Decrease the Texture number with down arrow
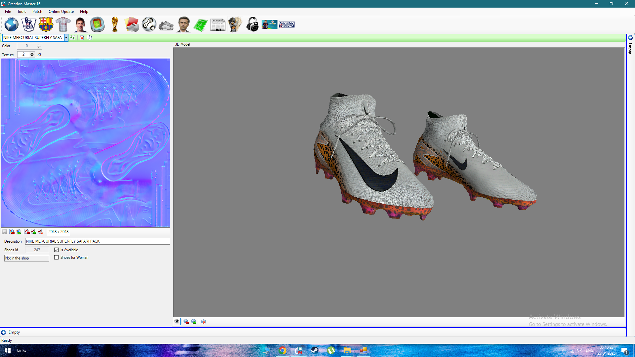This screenshot has width=635, height=357. click(x=32, y=56)
